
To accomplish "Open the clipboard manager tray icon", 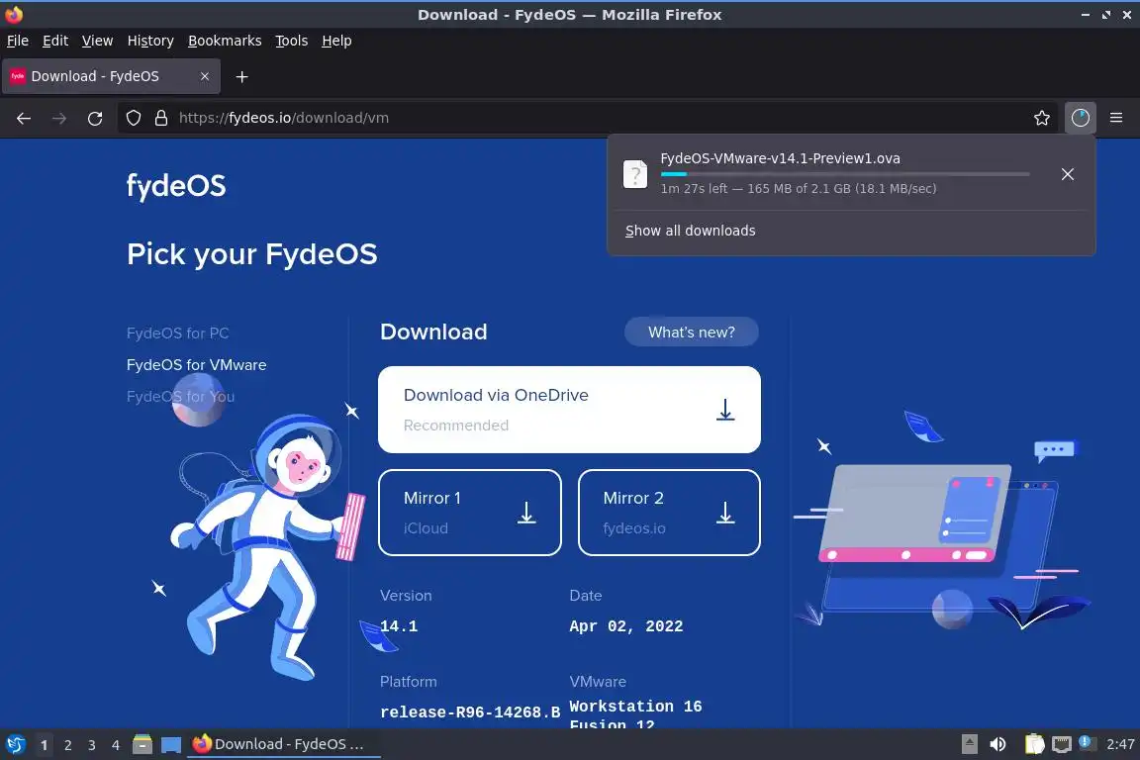I will (x=1034, y=744).
